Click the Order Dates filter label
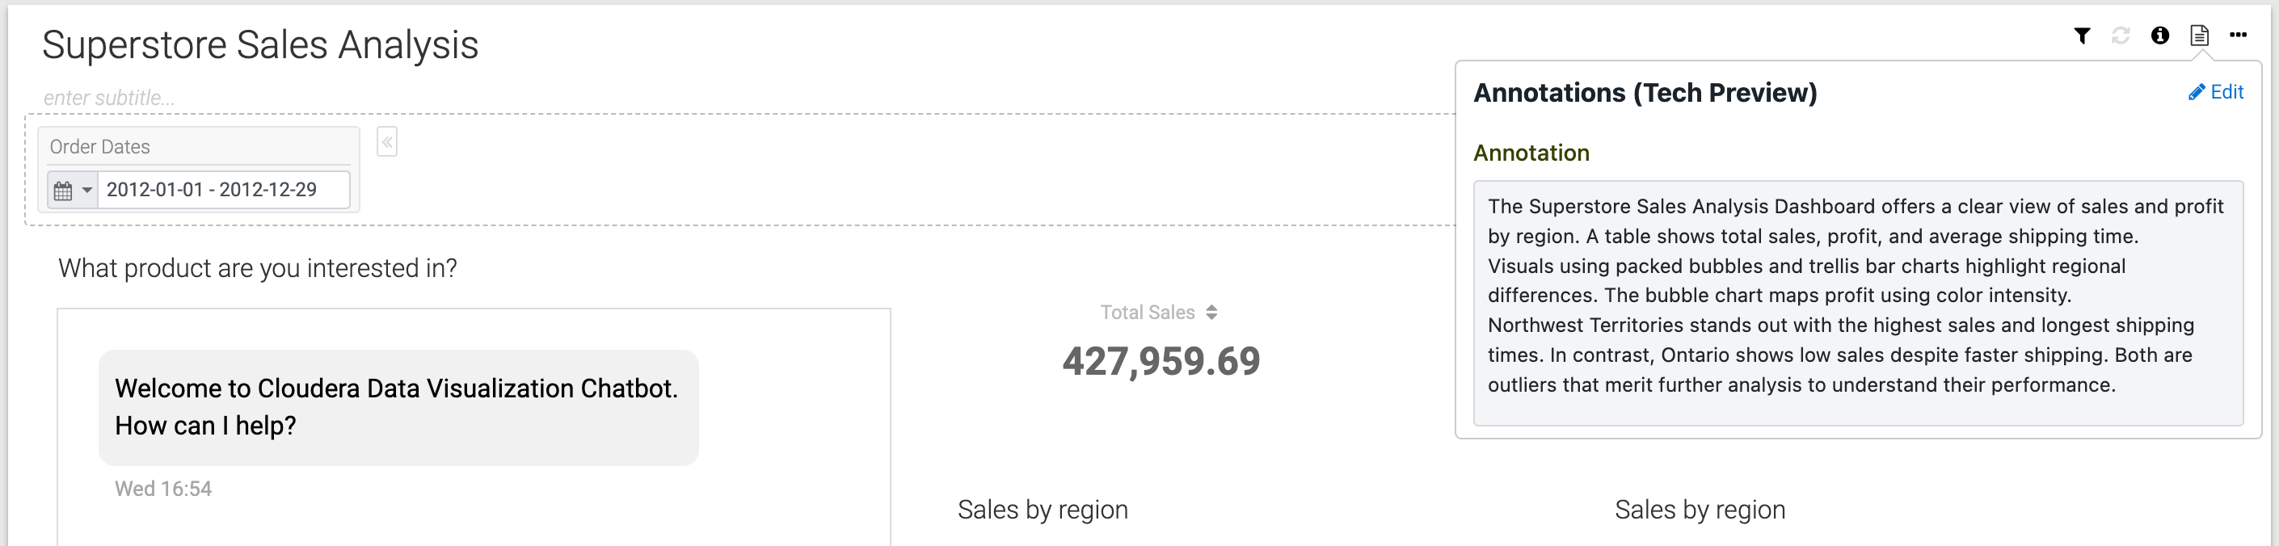This screenshot has height=546, width=2279. point(100,148)
